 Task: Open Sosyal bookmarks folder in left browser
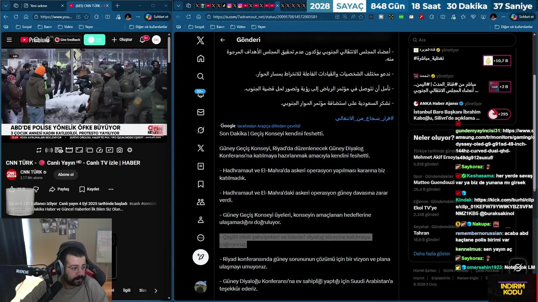point(24,27)
